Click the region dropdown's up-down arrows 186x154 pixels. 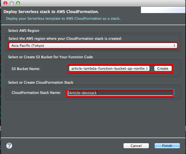[174, 45]
